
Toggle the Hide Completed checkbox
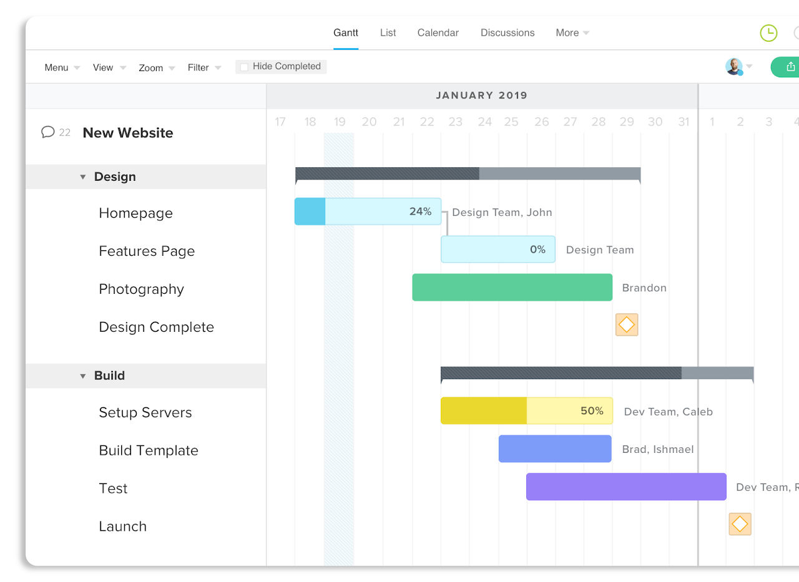[244, 67]
